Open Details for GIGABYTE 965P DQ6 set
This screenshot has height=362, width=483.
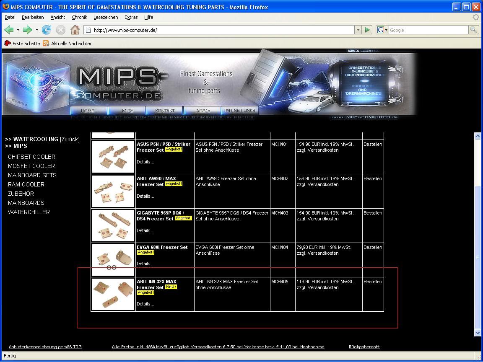[145, 230]
